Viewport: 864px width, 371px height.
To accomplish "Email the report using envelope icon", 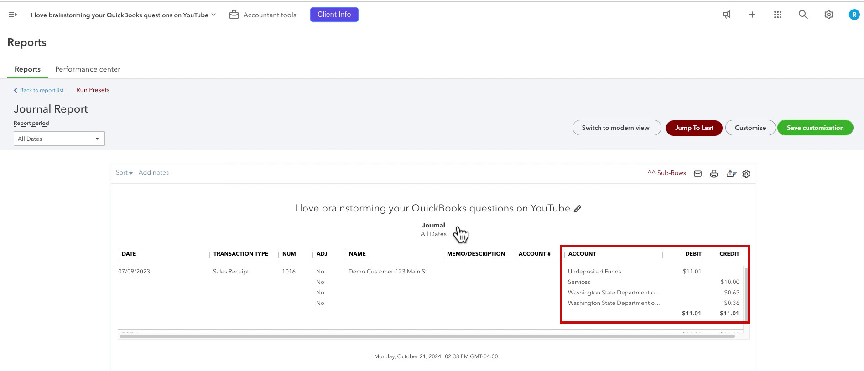I will pos(697,174).
